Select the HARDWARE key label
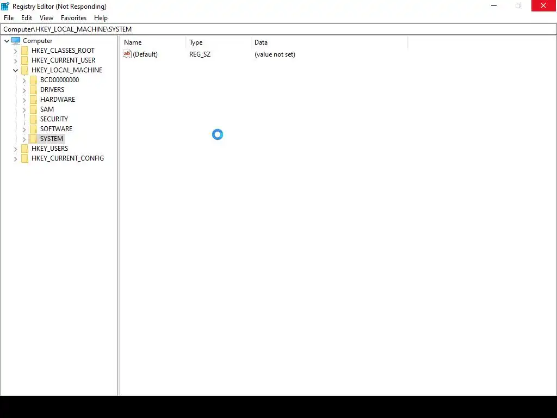Image resolution: width=557 pixels, height=418 pixels. point(58,100)
